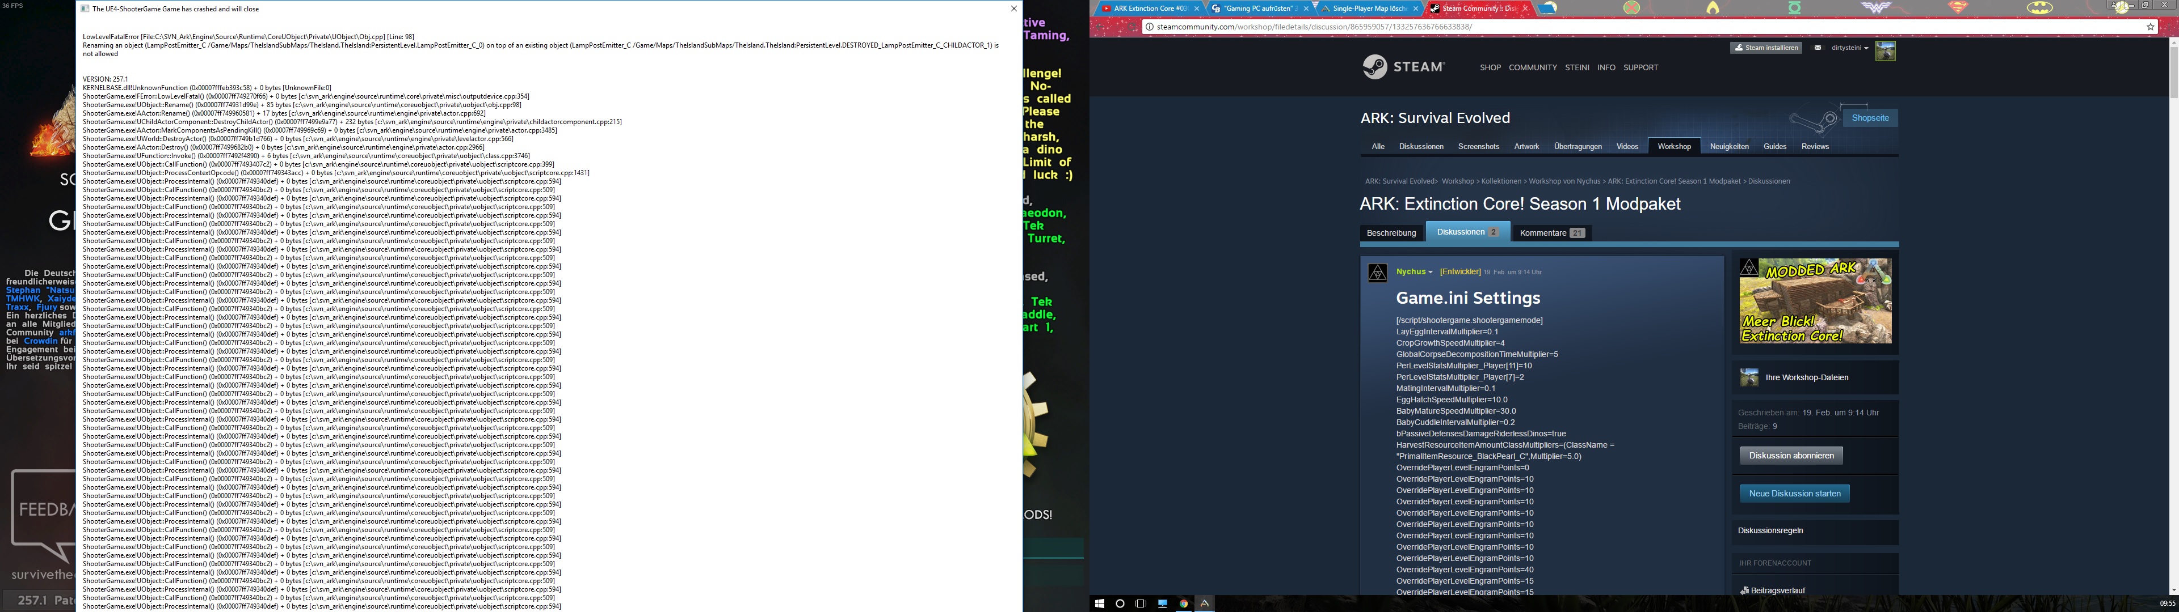Click the dirtysteini profile avatar
The image size is (2179, 612).
pyautogui.click(x=1884, y=51)
